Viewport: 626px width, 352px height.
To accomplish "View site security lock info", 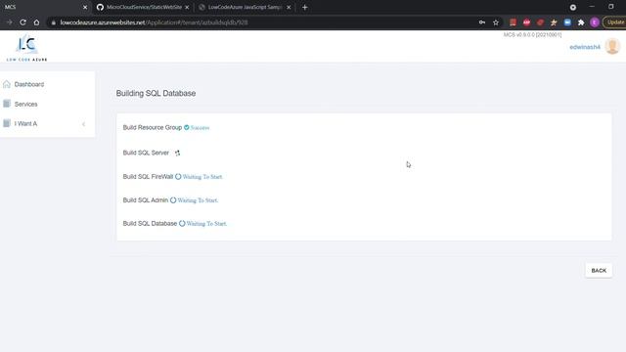I will click(53, 22).
